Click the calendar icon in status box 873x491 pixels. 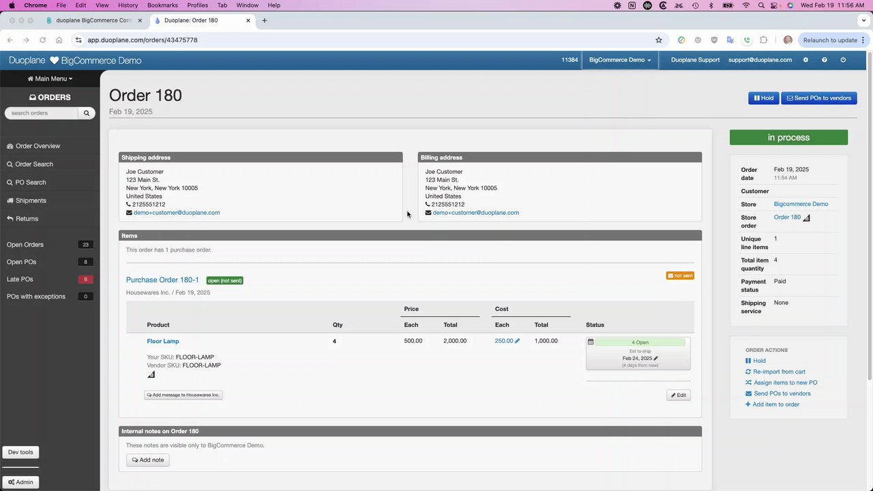point(591,342)
